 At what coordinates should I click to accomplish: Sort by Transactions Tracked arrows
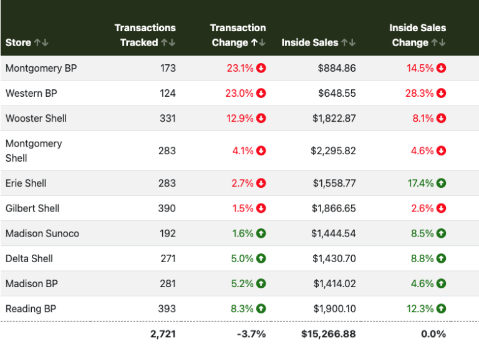point(168,43)
